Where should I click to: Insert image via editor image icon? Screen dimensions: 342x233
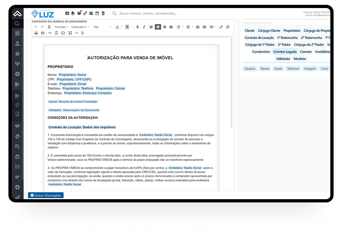pos(36,33)
